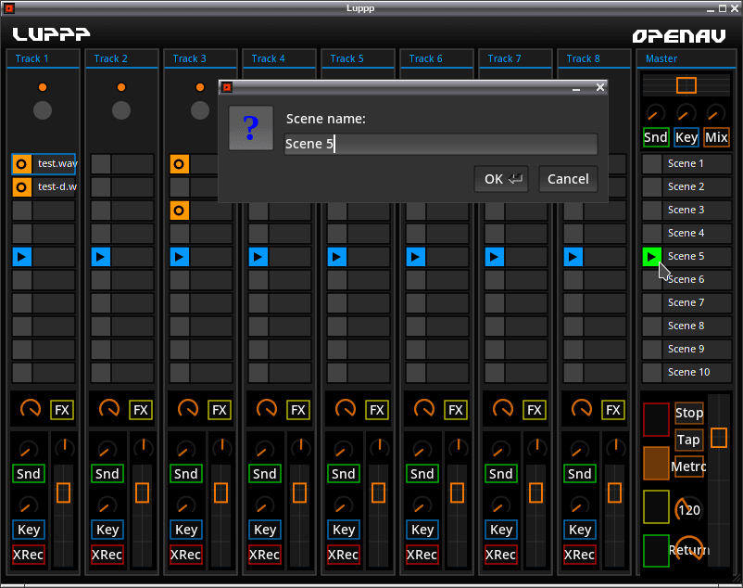
Task: Click Track 6's blue play clip
Action: coord(416,257)
